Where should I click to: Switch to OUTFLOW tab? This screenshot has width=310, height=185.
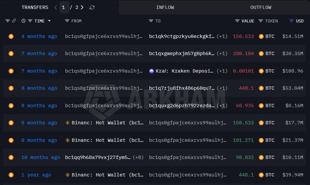260,7
